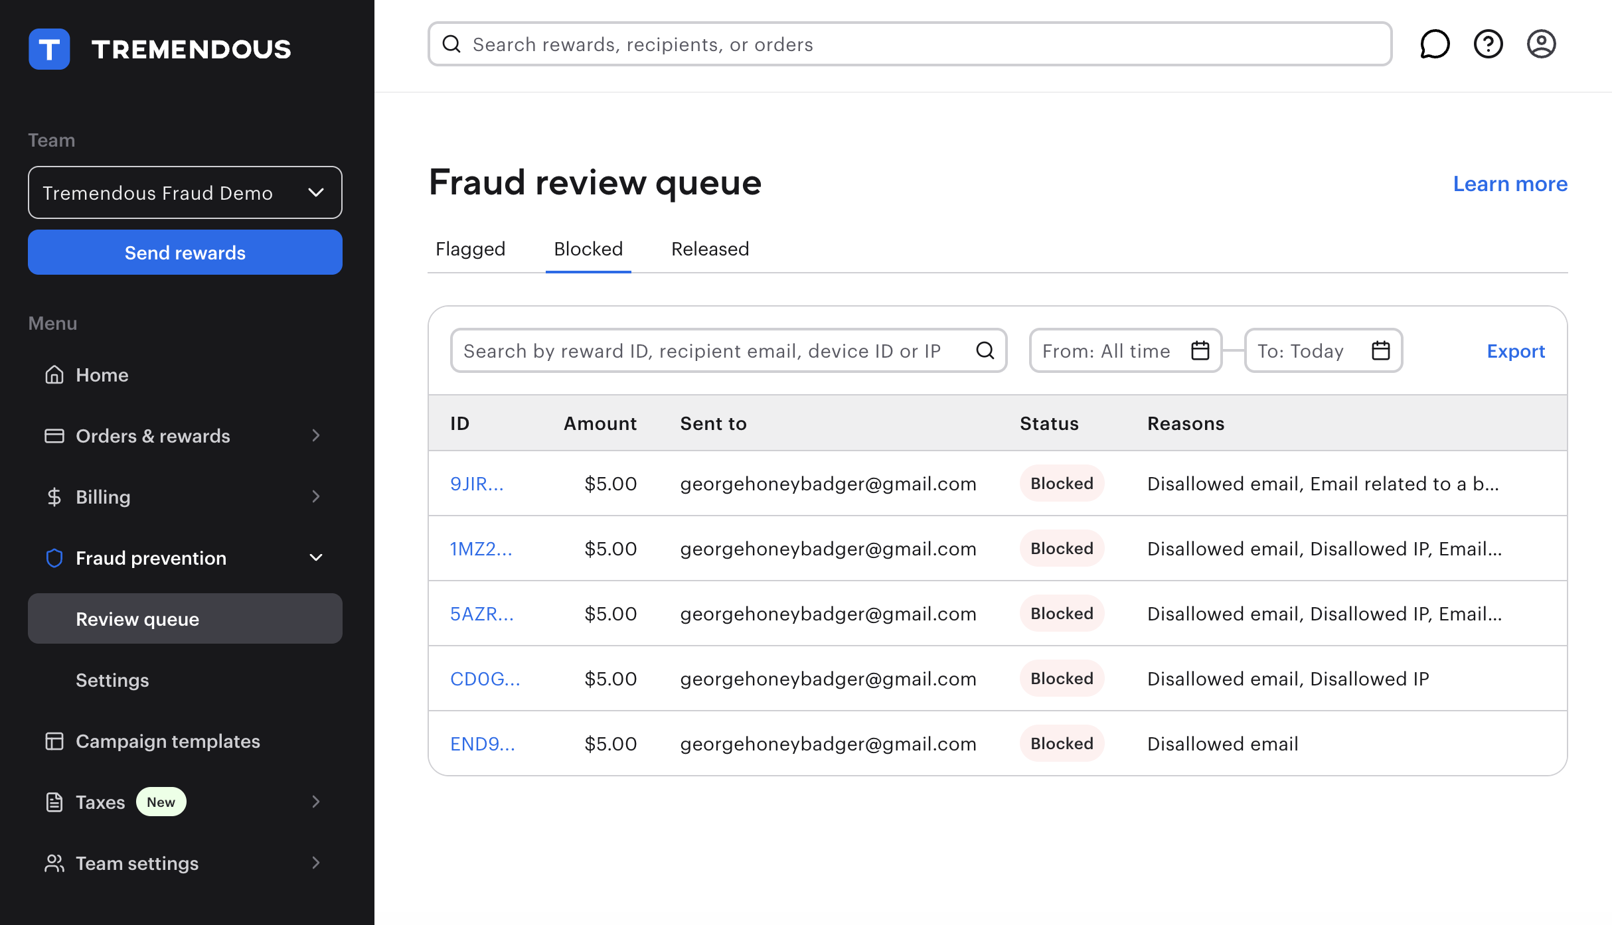
Task: Switch to the Released tab
Action: click(710, 249)
